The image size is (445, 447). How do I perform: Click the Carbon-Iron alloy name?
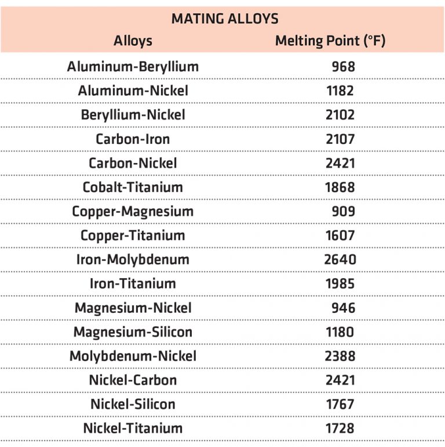tap(133, 139)
